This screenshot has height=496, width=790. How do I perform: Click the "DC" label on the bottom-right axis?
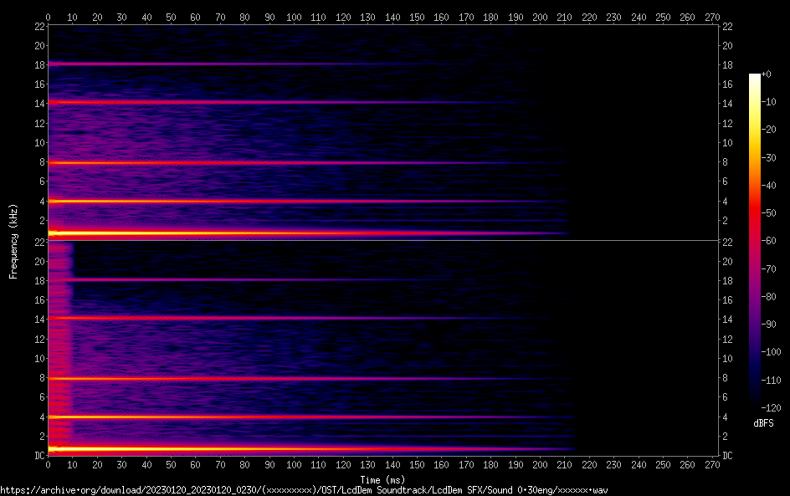(728, 456)
